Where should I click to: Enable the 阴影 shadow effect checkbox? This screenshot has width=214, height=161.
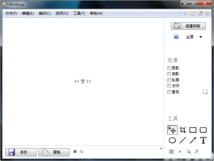169,68
